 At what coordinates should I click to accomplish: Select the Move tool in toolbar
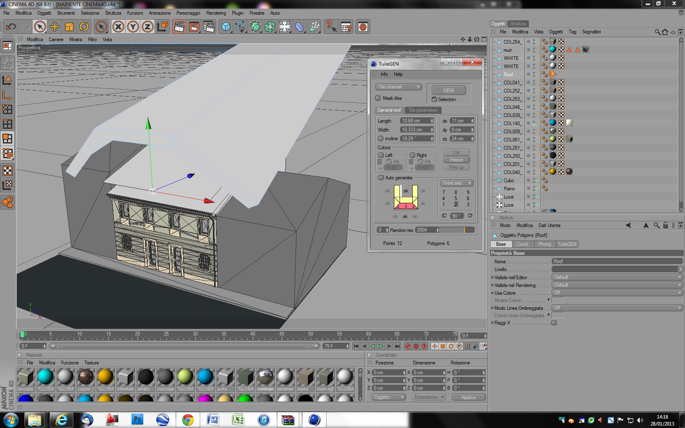55,27
